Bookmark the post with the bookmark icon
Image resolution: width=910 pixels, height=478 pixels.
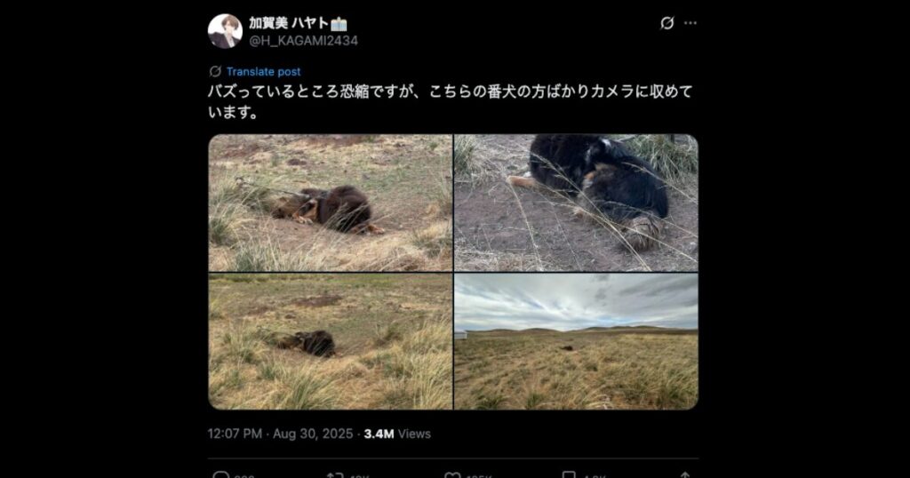coord(569,475)
